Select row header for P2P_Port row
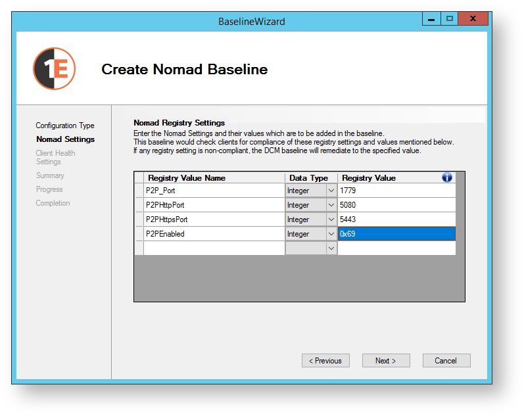 [x=139, y=191]
